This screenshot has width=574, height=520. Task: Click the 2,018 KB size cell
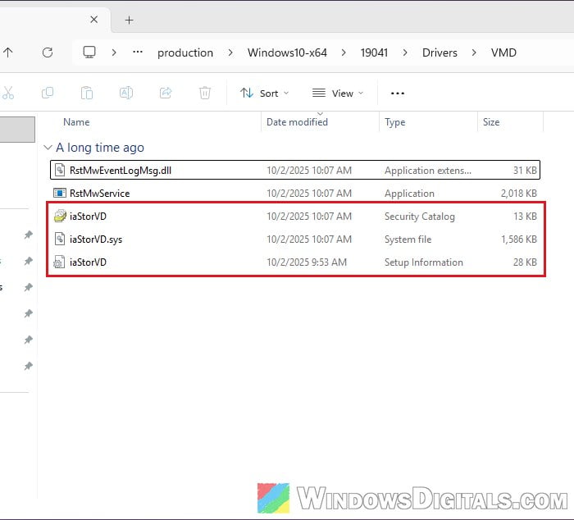[518, 194]
